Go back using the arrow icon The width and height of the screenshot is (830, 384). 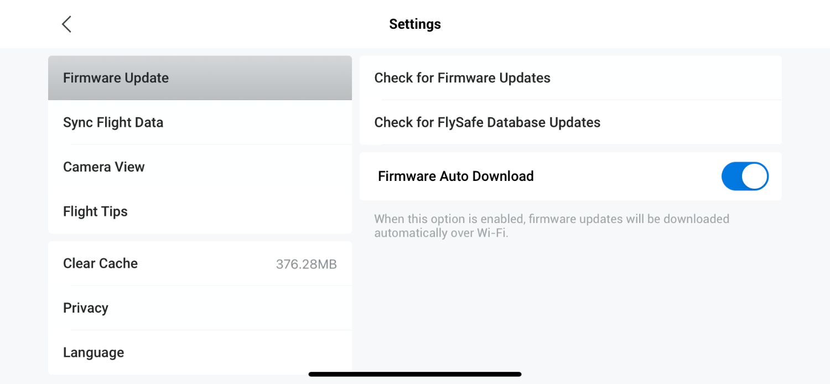tap(66, 24)
